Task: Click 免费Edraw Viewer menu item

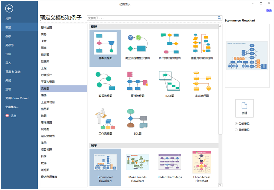Action: tap(17, 98)
